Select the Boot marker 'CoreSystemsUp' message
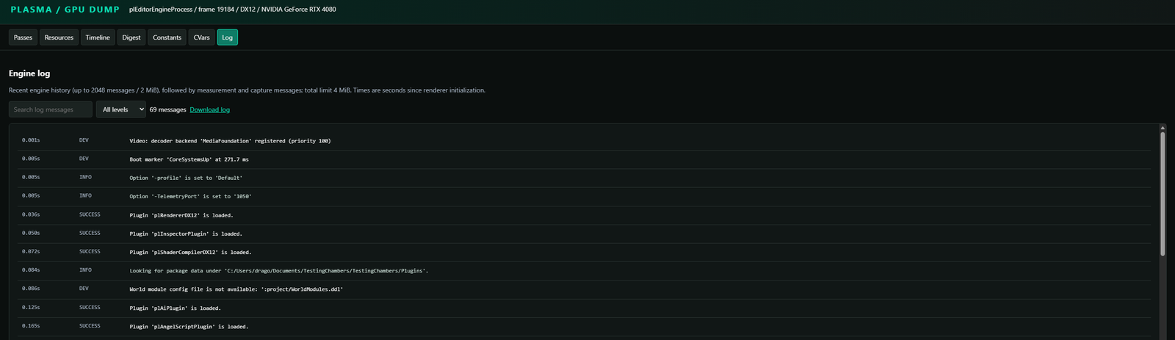Image resolution: width=1175 pixels, height=340 pixels. tap(189, 159)
